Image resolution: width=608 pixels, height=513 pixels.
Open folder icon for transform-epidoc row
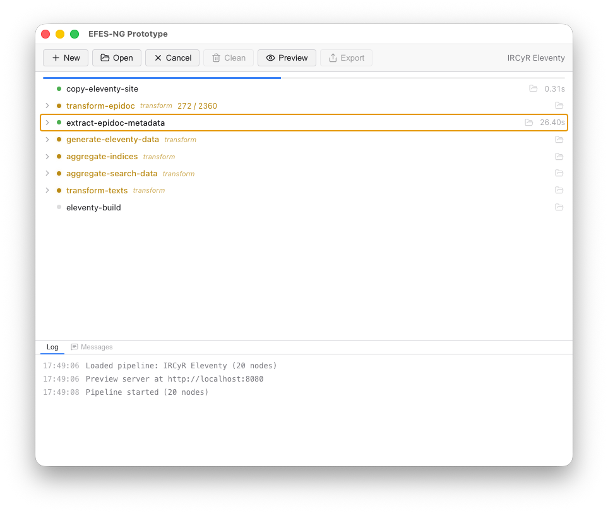[x=559, y=106]
